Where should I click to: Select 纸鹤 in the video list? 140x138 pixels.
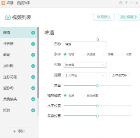coord(19,110)
